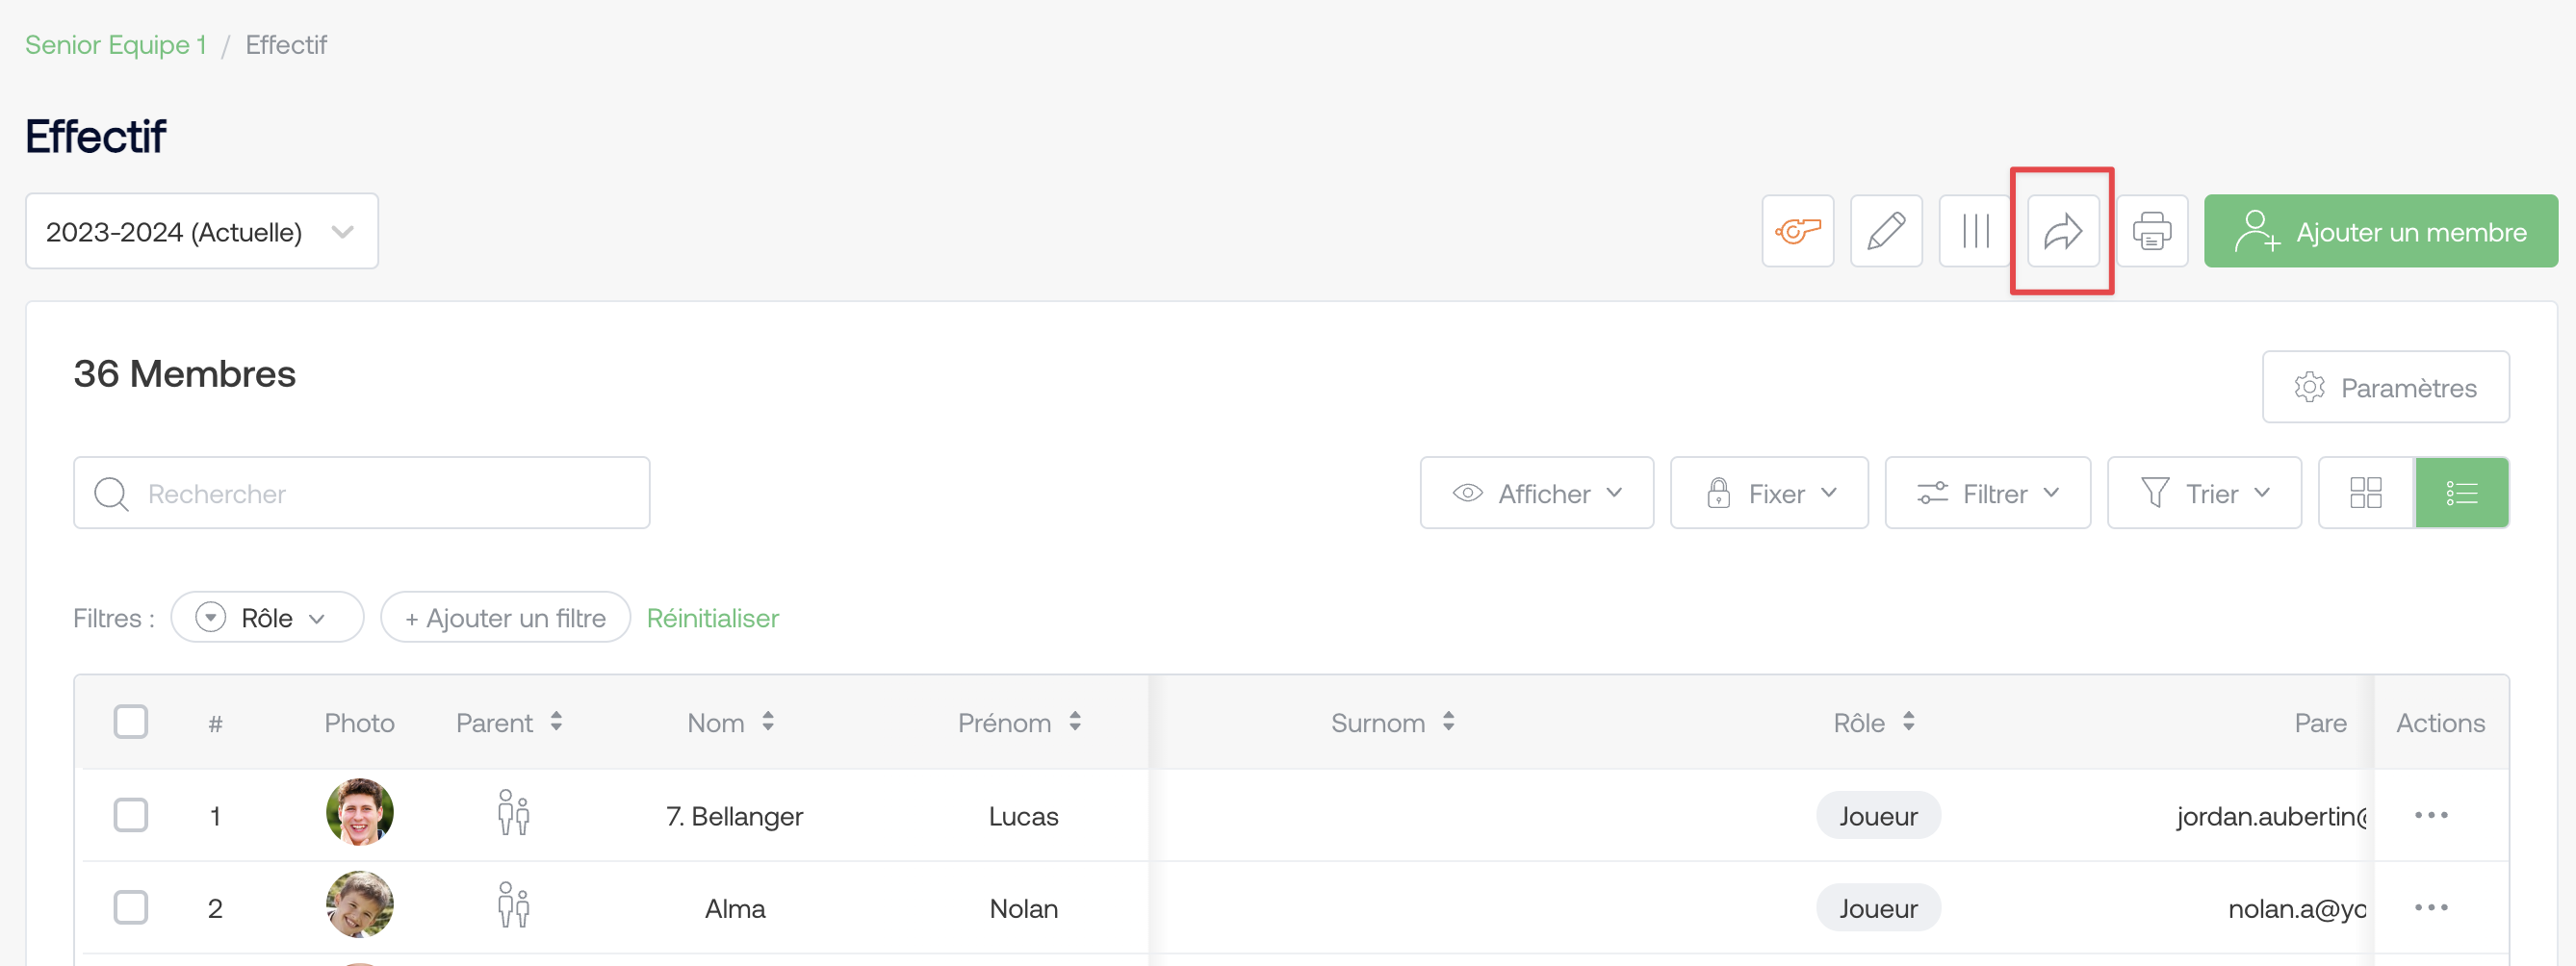The width and height of the screenshot is (2576, 966).
Task: Open the columns icon button
Action: tap(1975, 231)
